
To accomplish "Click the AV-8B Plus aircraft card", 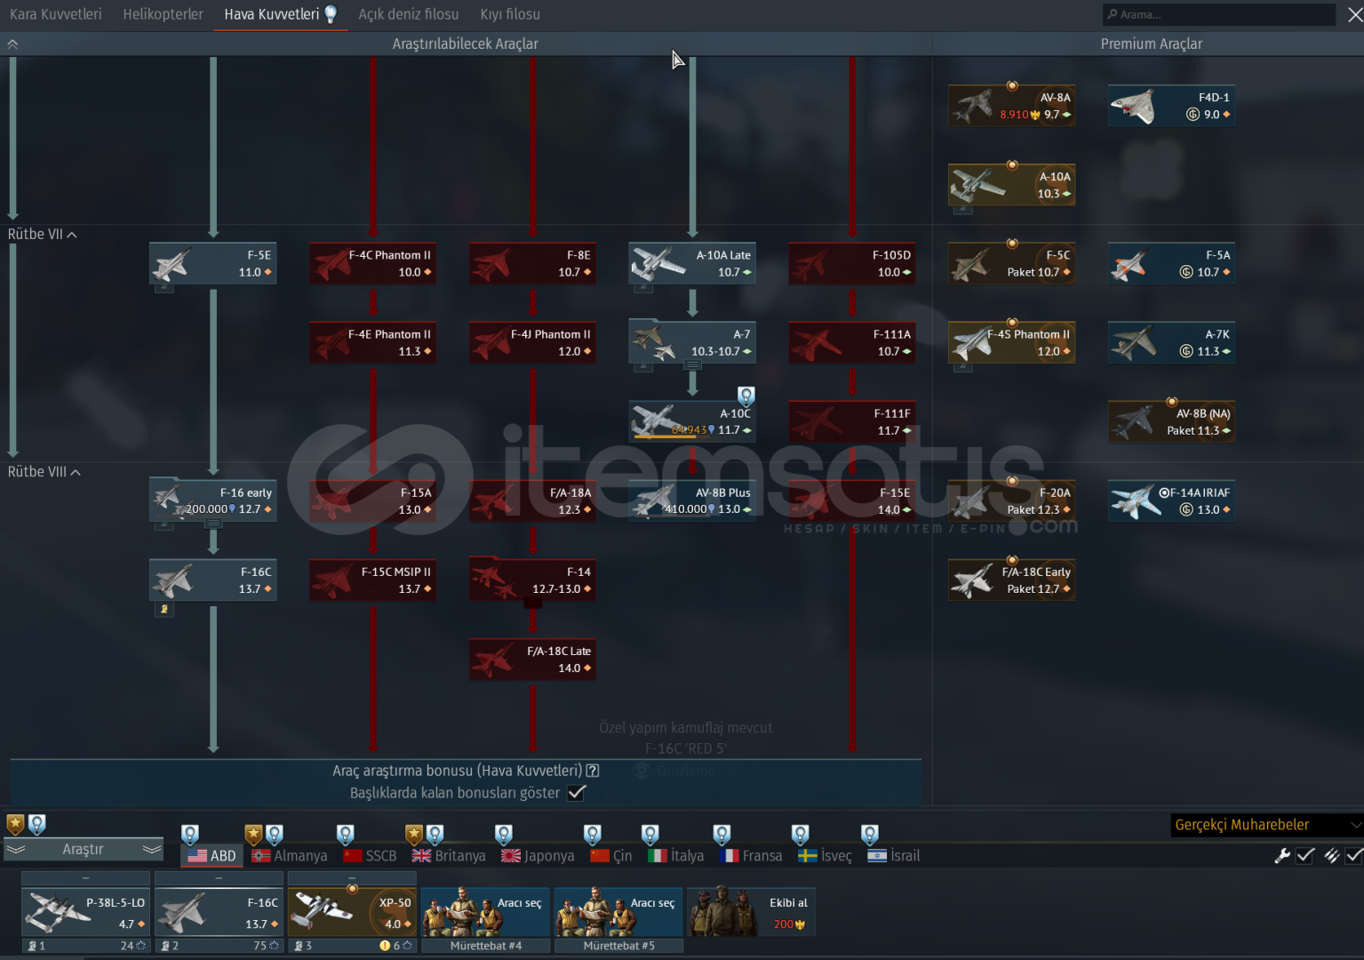I will point(692,501).
